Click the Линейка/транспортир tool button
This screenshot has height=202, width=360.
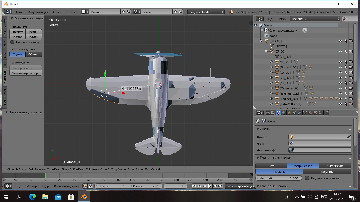point(26,73)
